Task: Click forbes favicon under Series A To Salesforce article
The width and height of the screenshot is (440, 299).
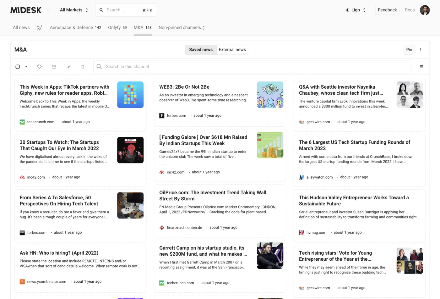Action: click(x=22, y=233)
